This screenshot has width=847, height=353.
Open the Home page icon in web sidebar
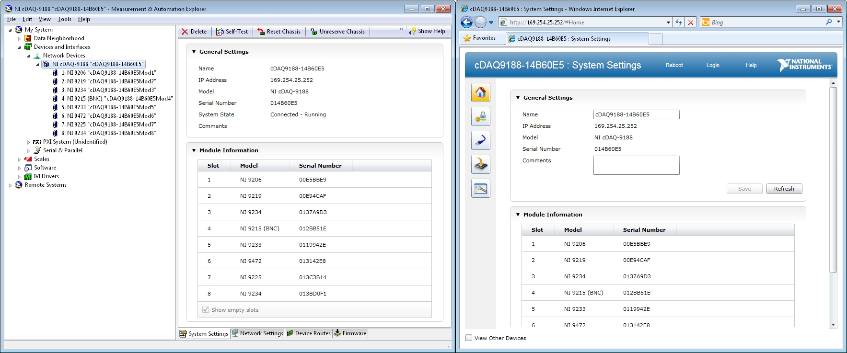(x=480, y=92)
